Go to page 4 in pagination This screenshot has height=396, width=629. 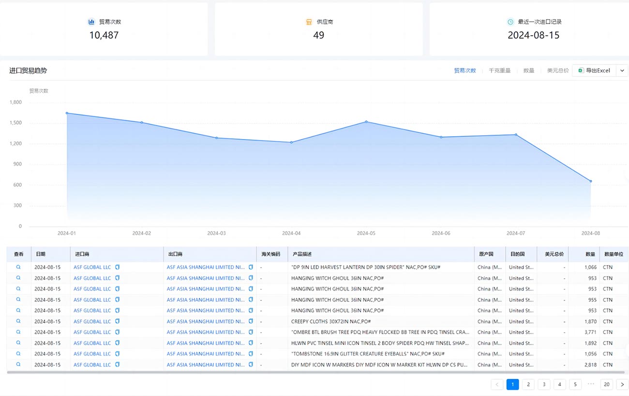559,384
